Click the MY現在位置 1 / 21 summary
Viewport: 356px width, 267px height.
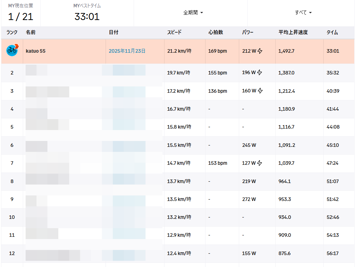[x=20, y=13]
